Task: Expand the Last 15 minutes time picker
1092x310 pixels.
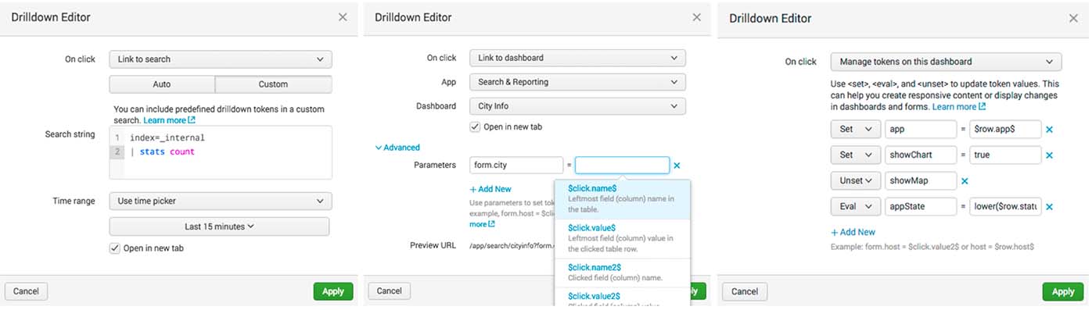Action: pos(219,226)
